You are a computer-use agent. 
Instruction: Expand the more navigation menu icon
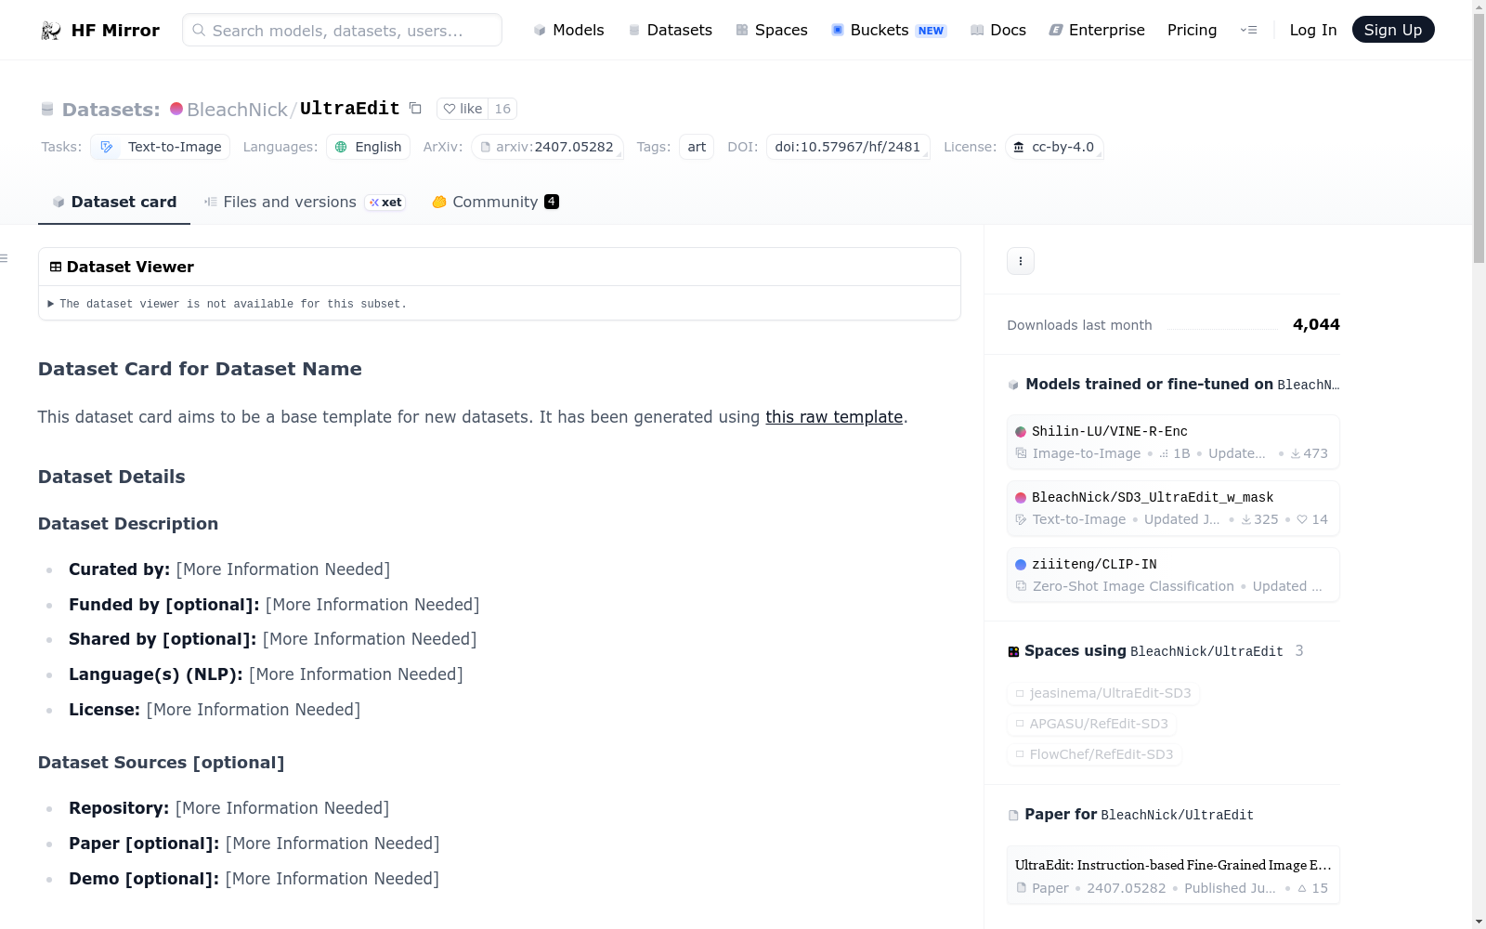coord(1248,30)
